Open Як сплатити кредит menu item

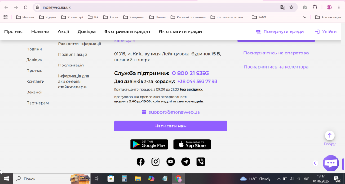coord(181,31)
